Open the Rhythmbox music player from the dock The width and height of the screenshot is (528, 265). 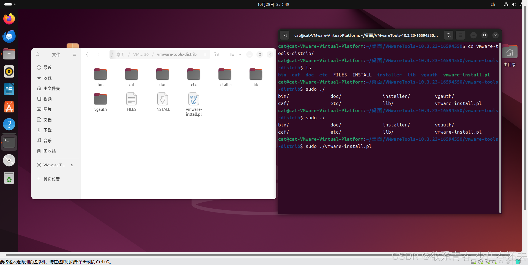click(9, 71)
